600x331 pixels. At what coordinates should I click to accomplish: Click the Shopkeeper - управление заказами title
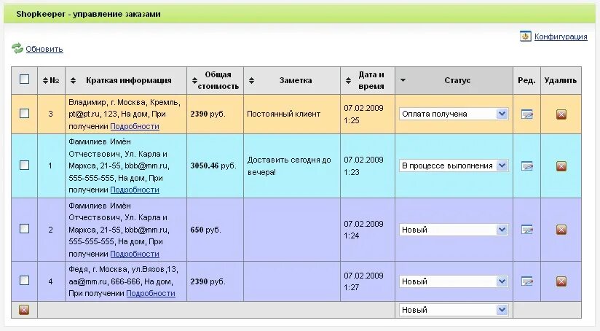pyautogui.click(x=88, y=14)
